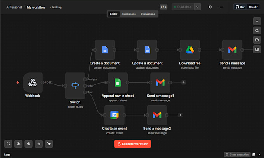Screen dimensions: 264x158
Task: Open workflow history
Action: (210, 7)
